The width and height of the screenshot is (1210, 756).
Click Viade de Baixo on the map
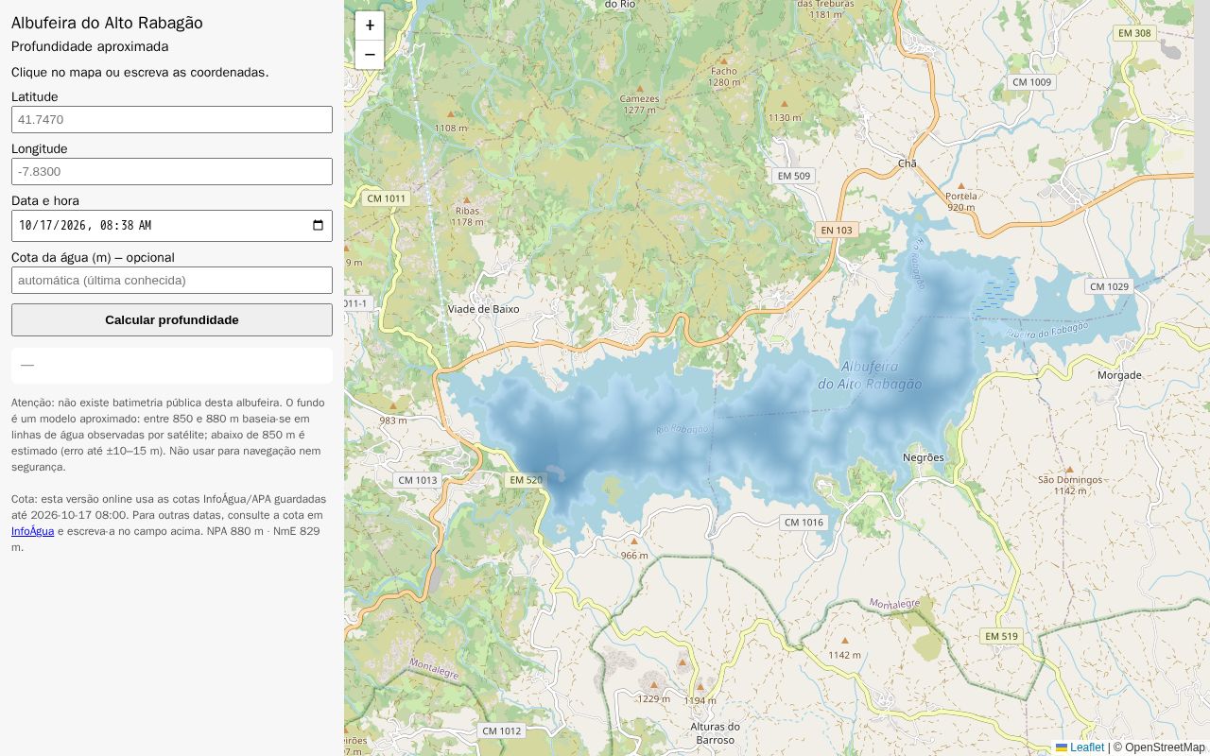point(483,309)
